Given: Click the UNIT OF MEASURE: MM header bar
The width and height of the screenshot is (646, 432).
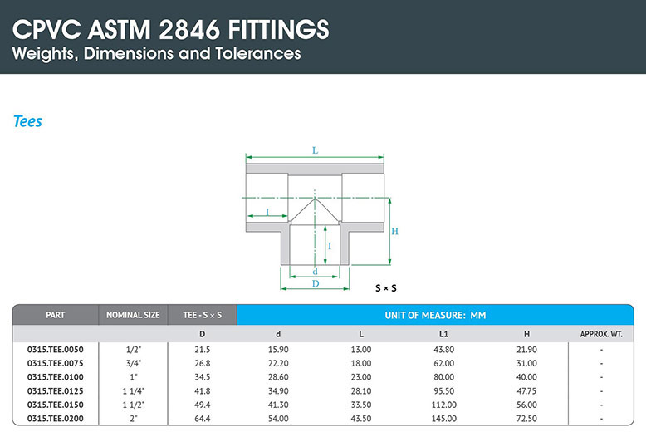Looking at the screenshot, I should coord(434,316).
